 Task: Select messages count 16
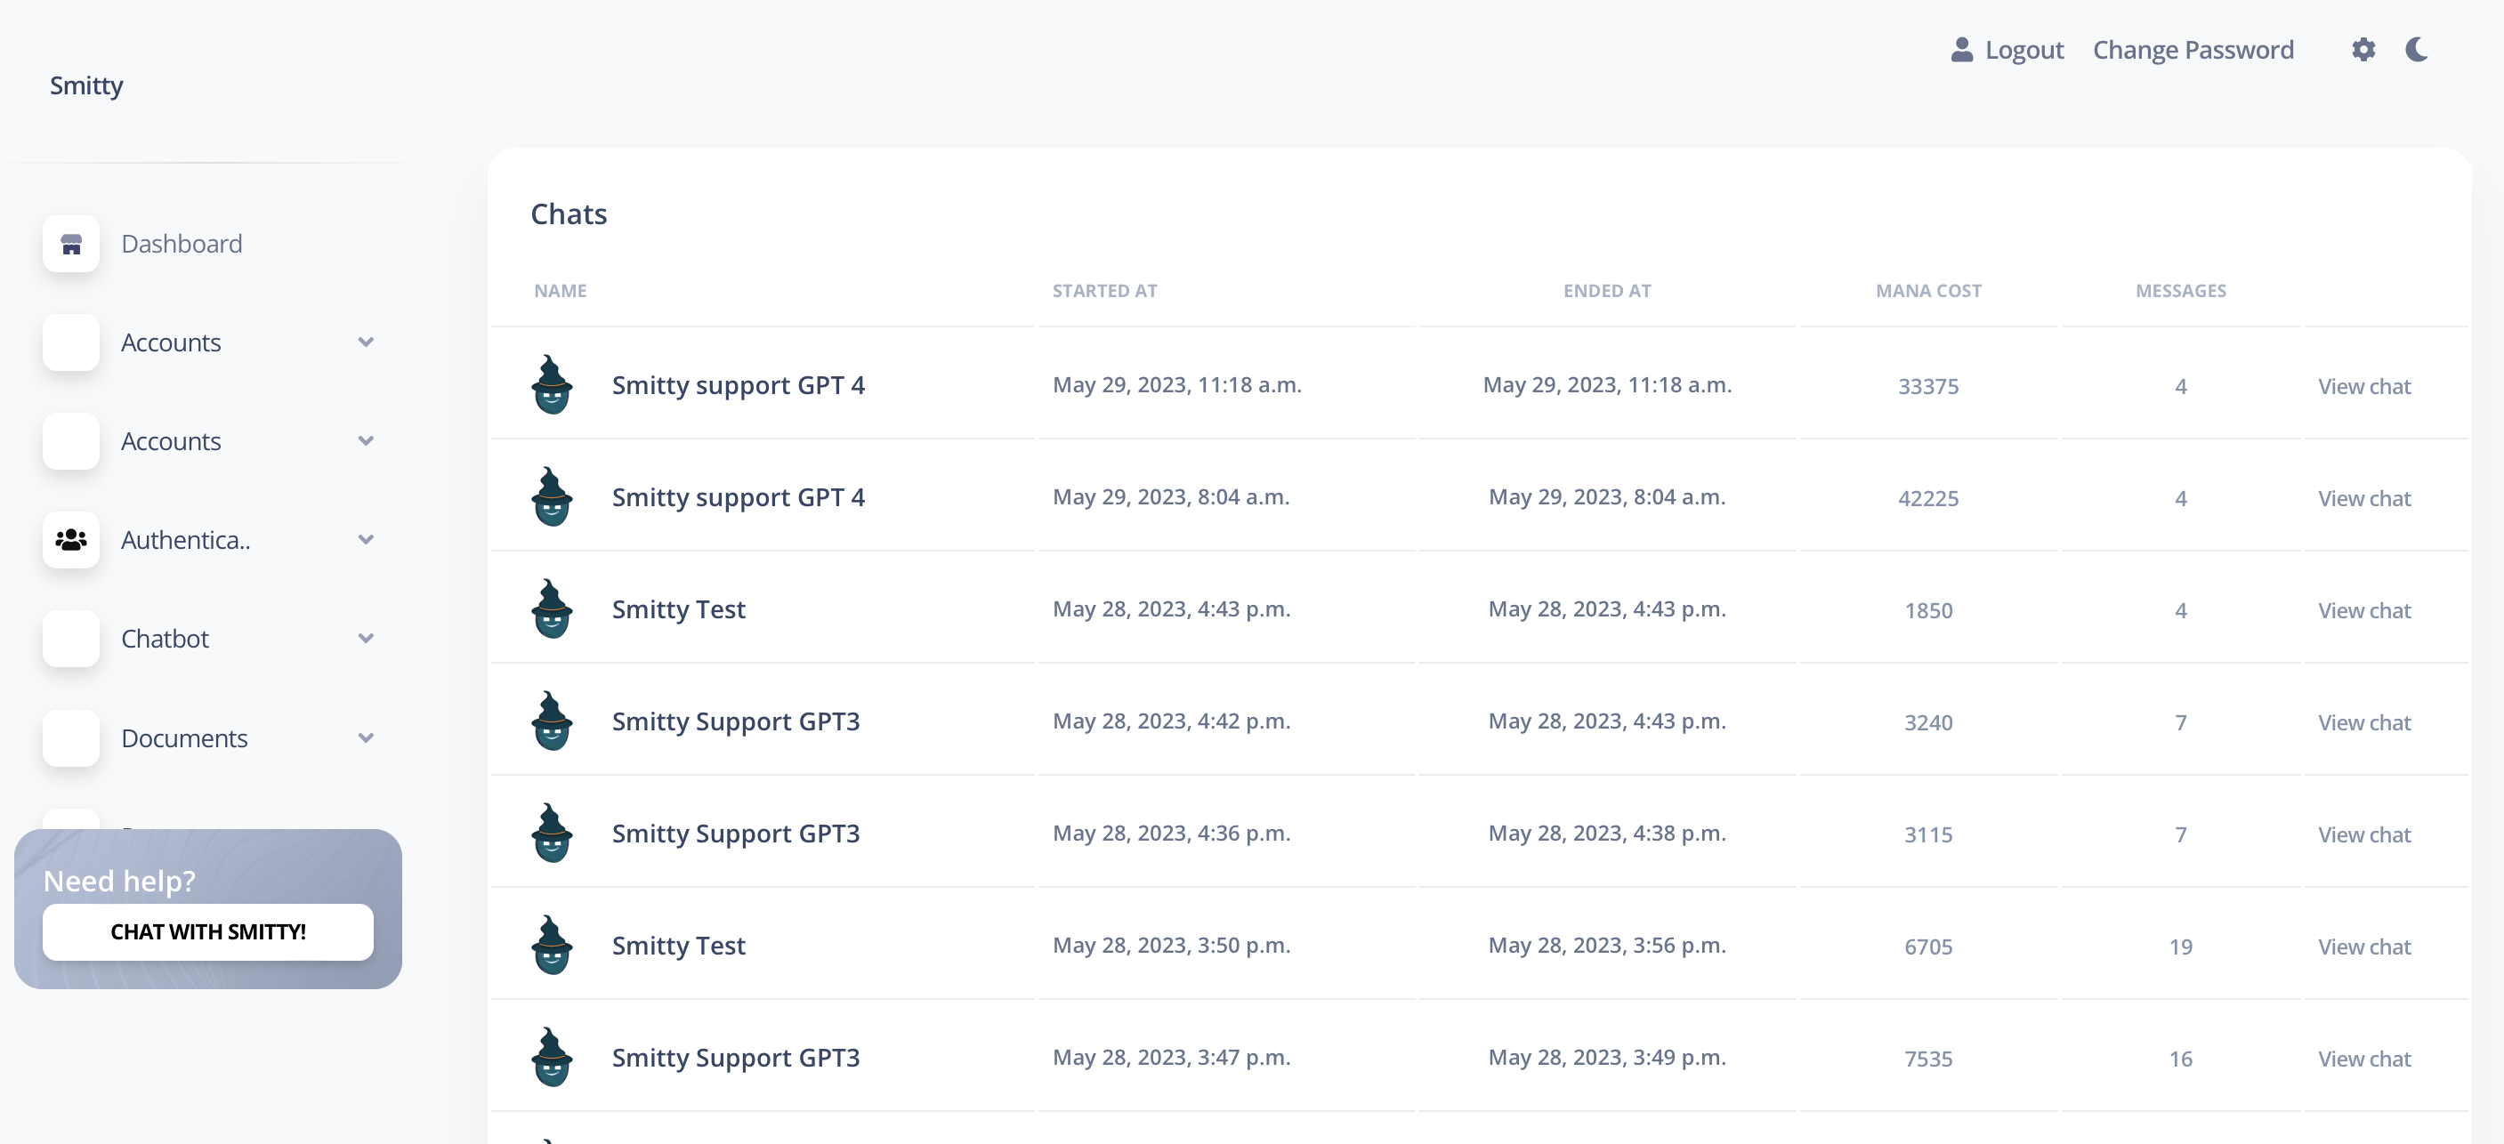(x=2180, y=1059)
